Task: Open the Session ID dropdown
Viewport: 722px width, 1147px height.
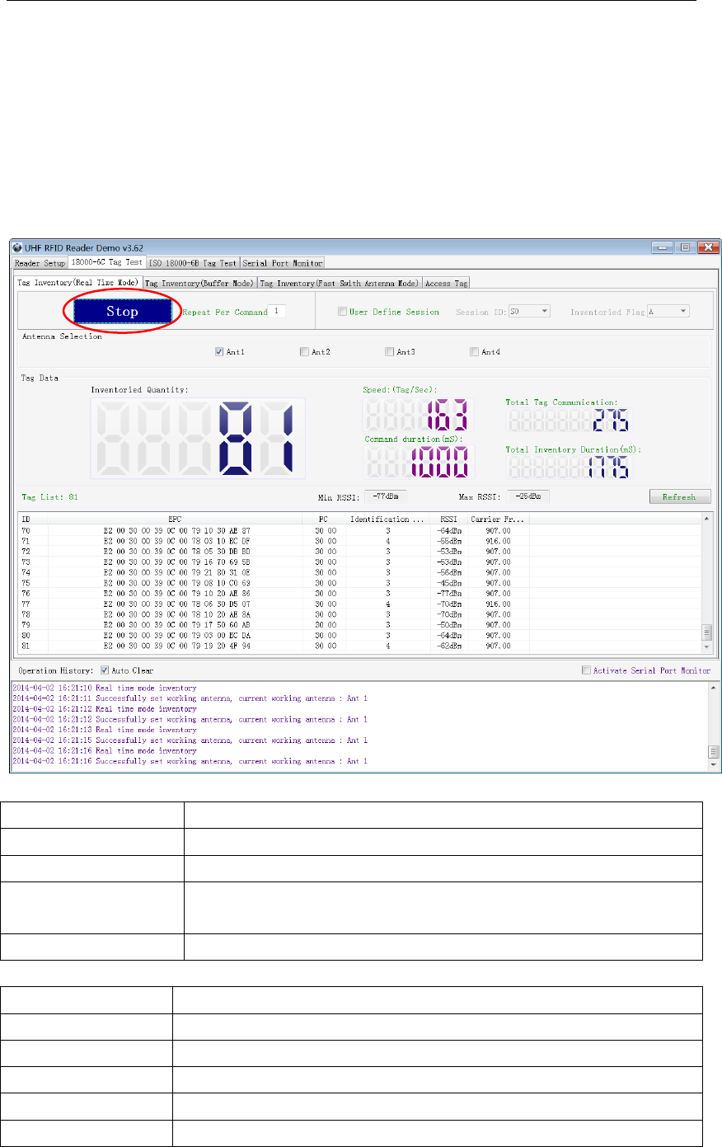Action: 529,312
